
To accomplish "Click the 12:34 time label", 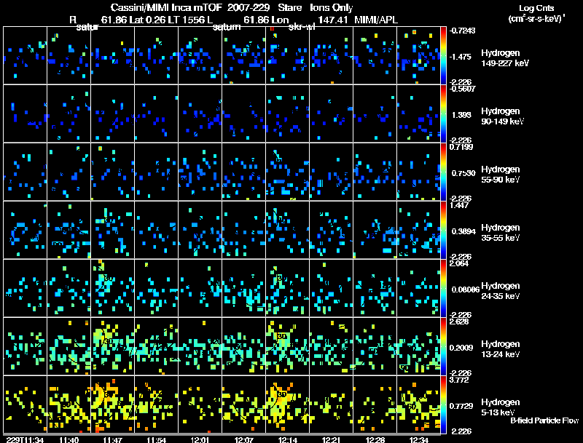I will point(418,439).
